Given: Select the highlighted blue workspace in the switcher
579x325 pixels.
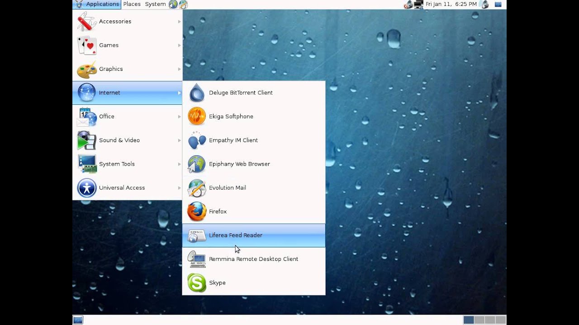Looking at the screenshot, I should [469, 320].
